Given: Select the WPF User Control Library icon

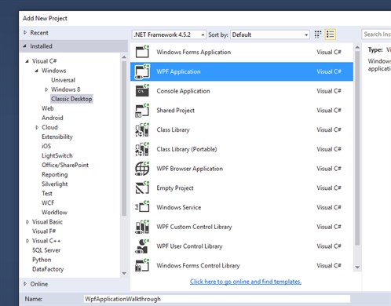Looking at the screenshot, I should tap(142, 246).
